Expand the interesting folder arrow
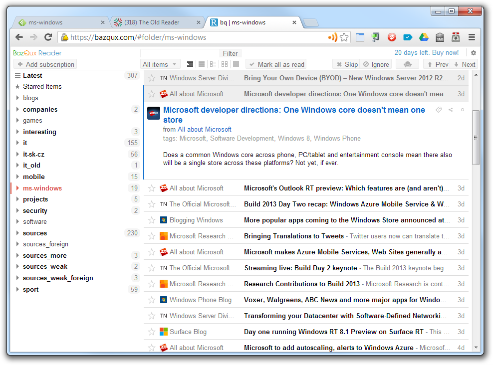Image resolution: width=493 pixels, height=365 pixels. (x=17, y=132)
